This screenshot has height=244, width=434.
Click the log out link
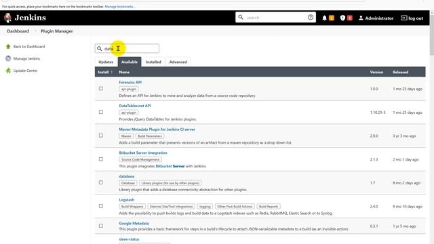coord(416,18)
